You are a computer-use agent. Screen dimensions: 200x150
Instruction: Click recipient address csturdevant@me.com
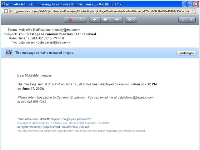click(x=53, y=42)
